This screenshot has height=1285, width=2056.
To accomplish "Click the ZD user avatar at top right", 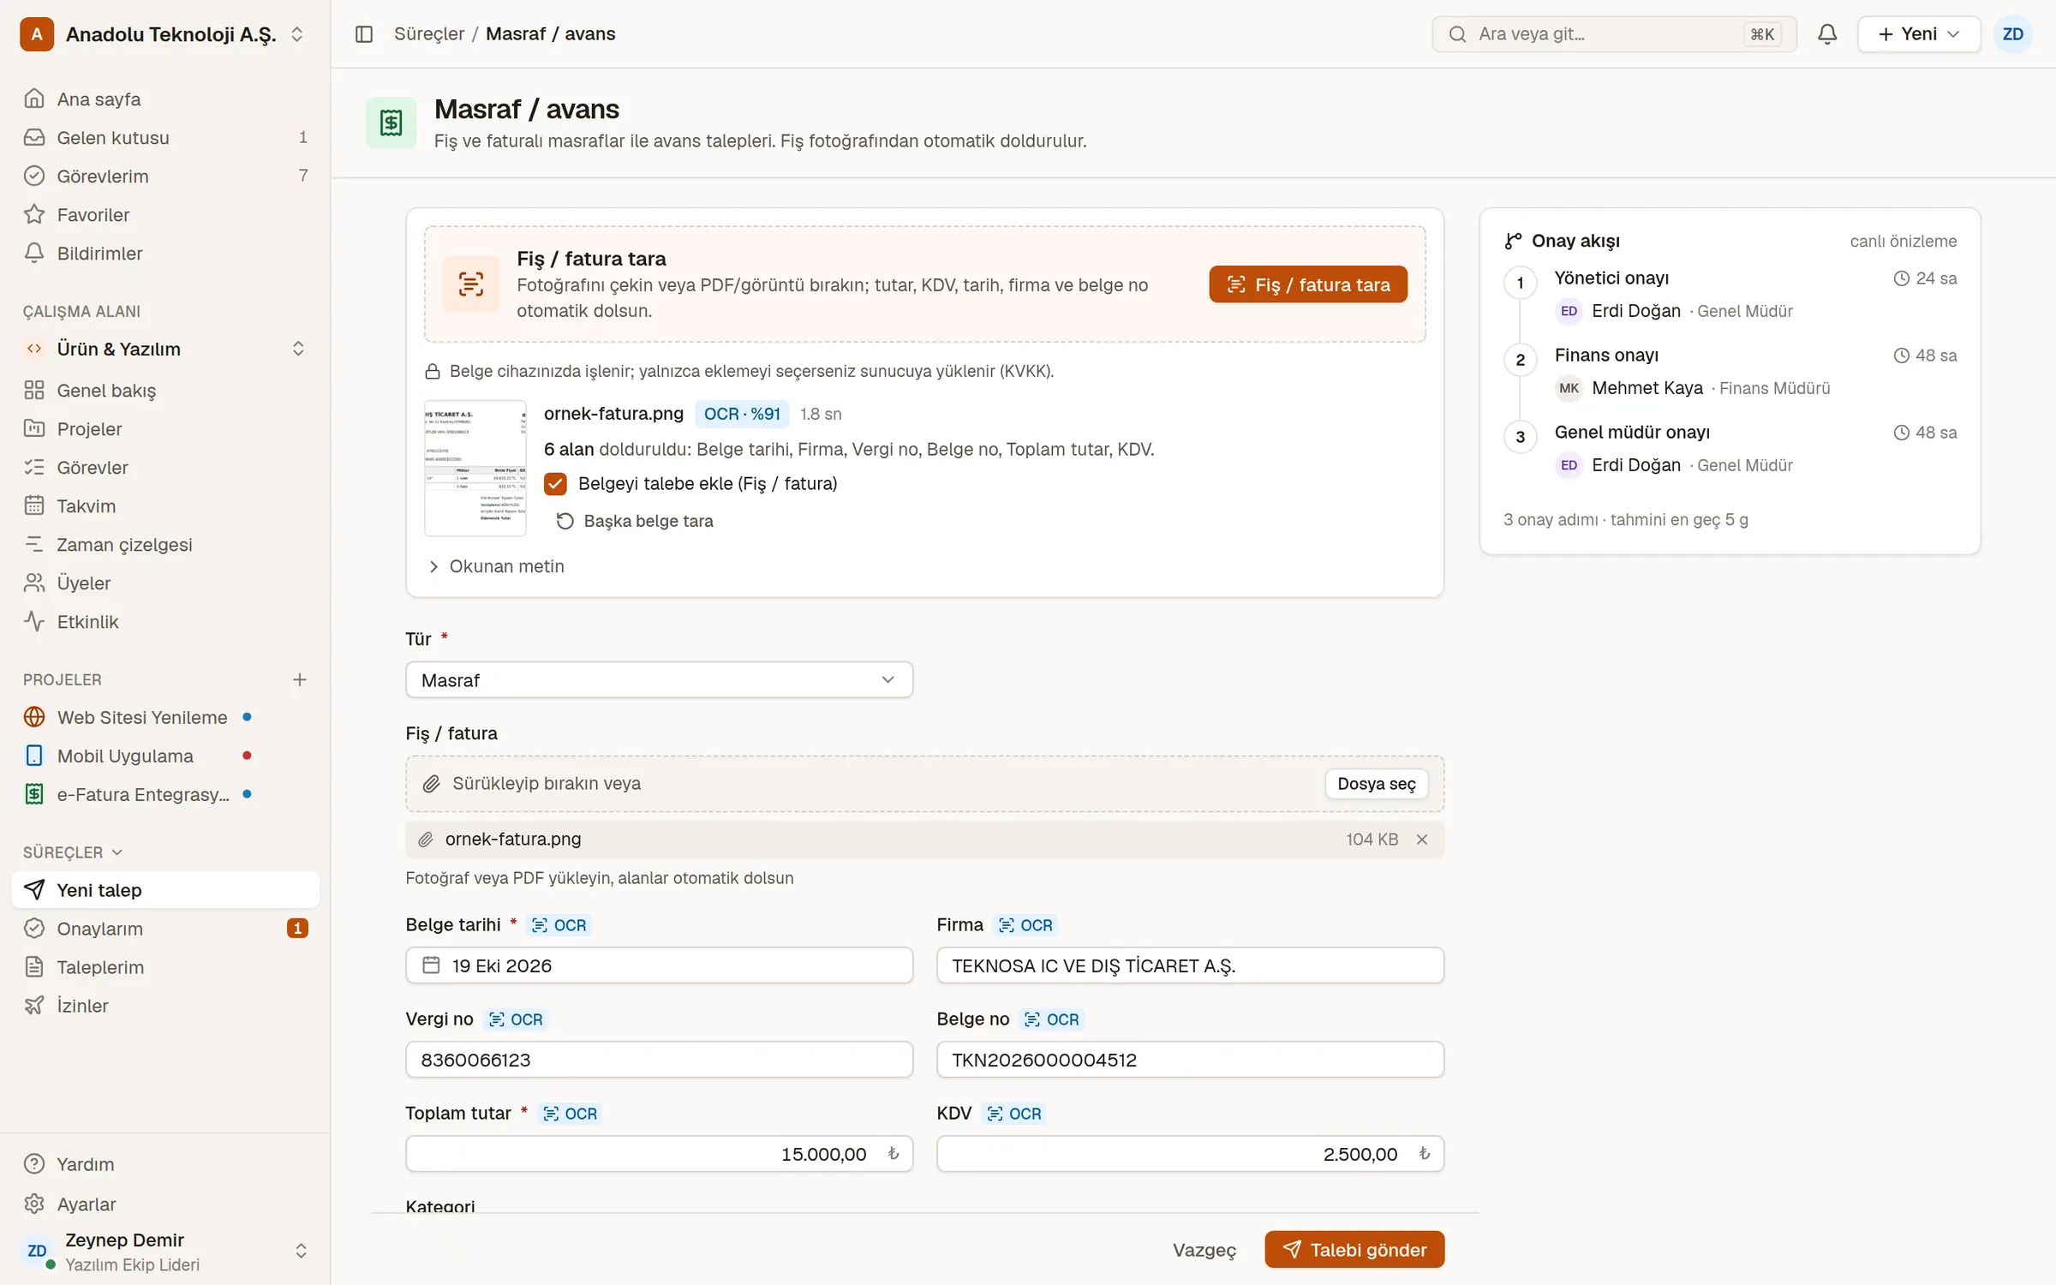I will (x=2012, y=34).
